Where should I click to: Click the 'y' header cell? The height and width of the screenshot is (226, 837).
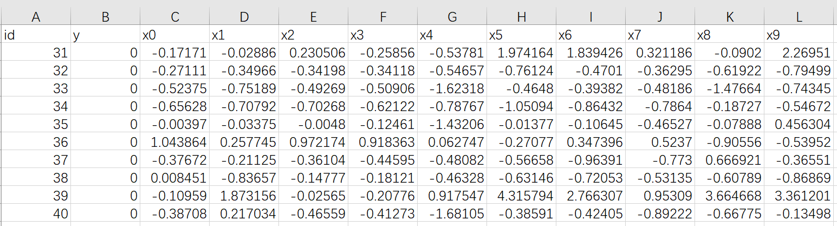pyautogui.click(x=105, y=36)
